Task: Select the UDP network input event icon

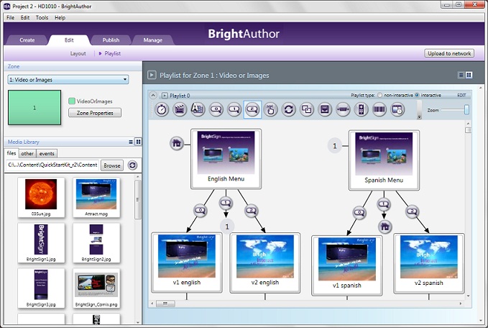Action: pyautogui.click(x=325, y=109)
